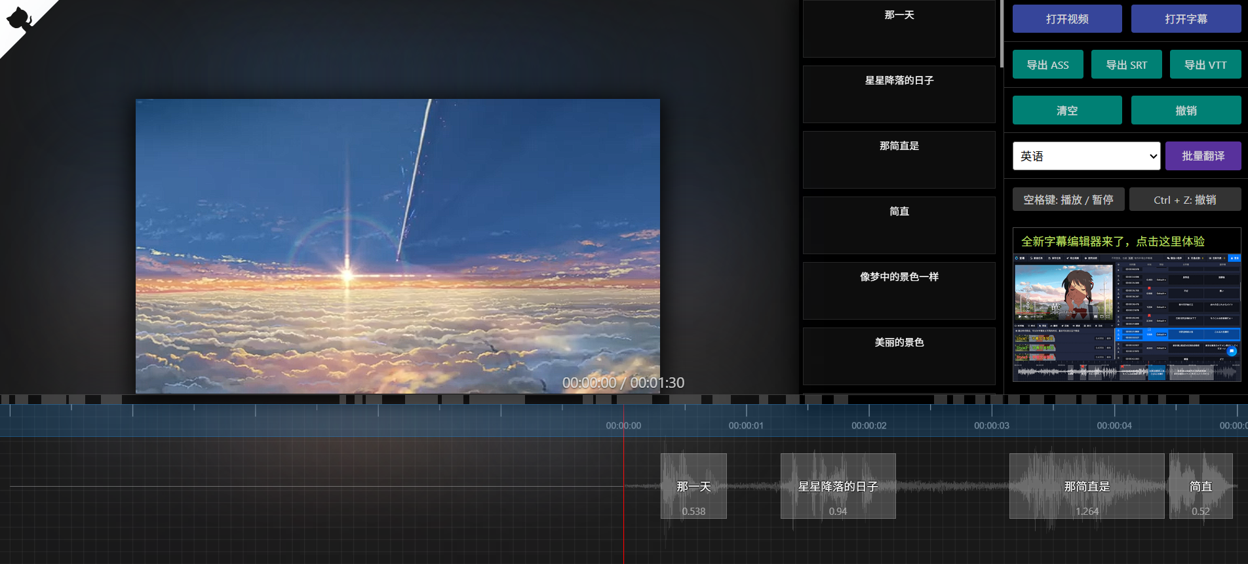Screen dimensions: 1248x564
Task: Click the segmented progress bar above the timeline
Action: coord(624,399)
